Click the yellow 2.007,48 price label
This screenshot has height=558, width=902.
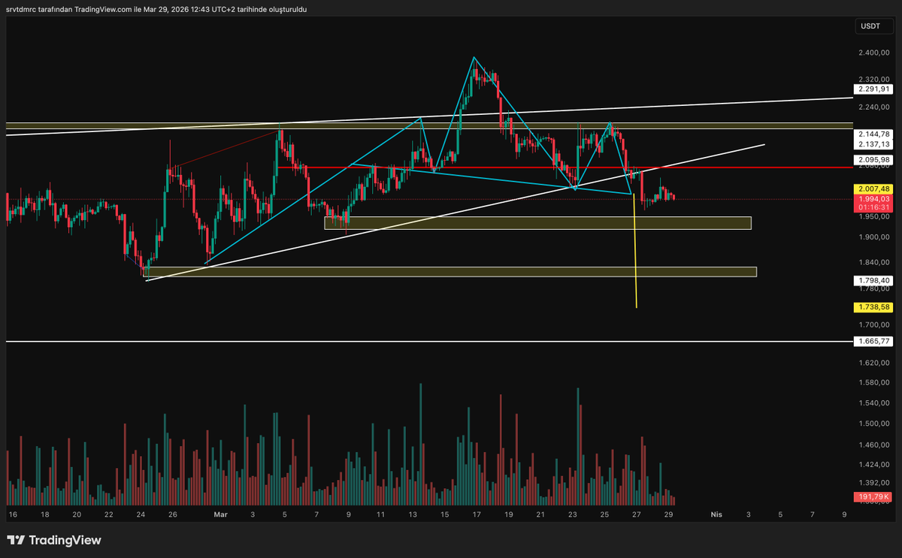click(874, 189)
